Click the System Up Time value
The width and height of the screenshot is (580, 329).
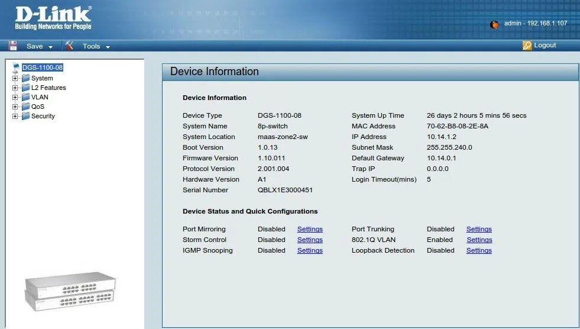tap(477, 115)
